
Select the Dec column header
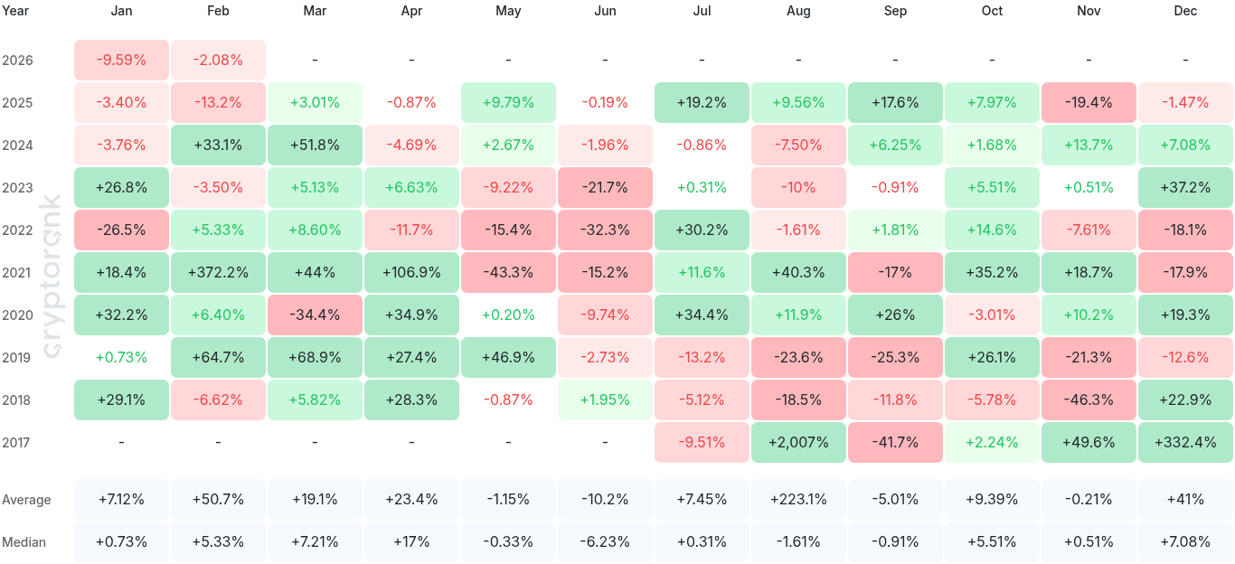click(x=1185, y=11)
